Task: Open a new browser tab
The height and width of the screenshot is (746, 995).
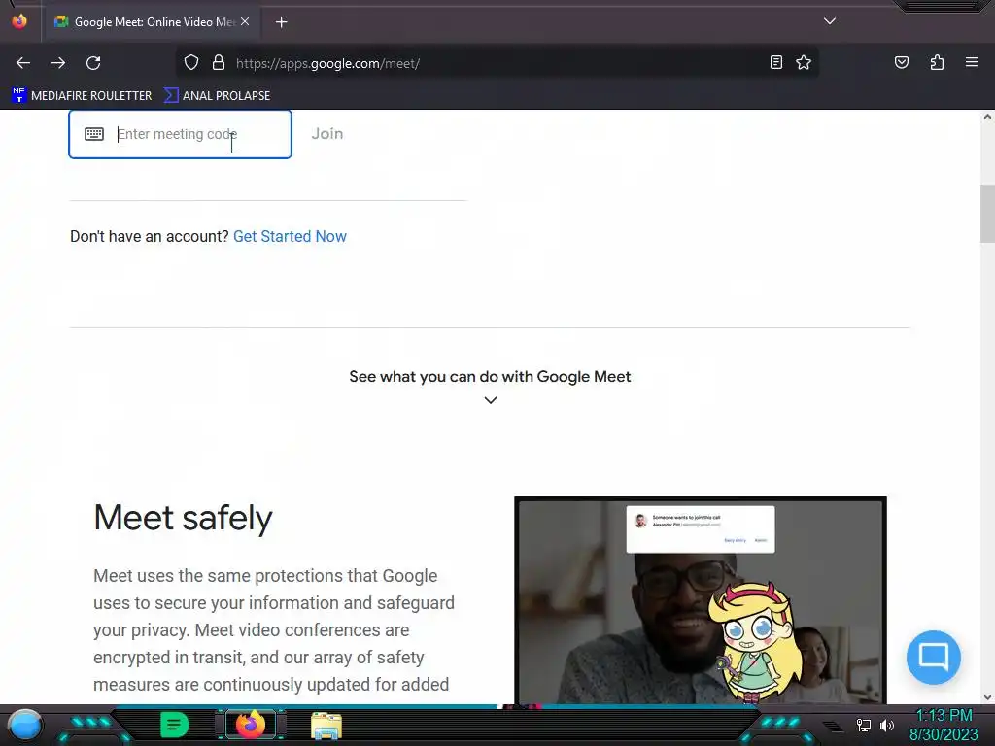Action: [x=281, y=22]
